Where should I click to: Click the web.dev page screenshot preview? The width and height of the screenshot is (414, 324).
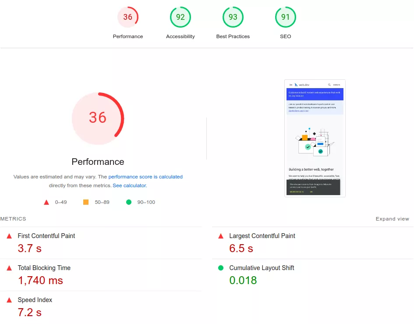(x=315, y=138)
